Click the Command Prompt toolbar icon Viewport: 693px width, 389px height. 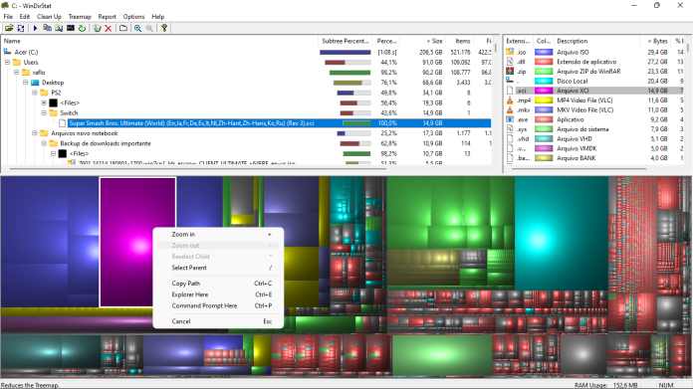[x=71, y=28]
